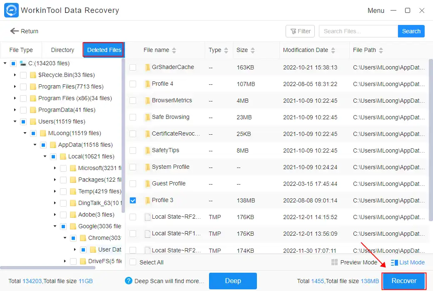Image resolution: width=433 pixels, height=291 pixels.
Task: Click the WorkinTool app logo icon
Action: point(11,10)
